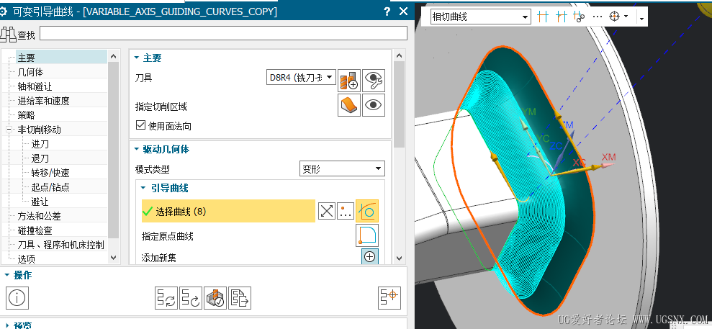Specify cut area geometry icon
The image size is (712, 329).
349,105
